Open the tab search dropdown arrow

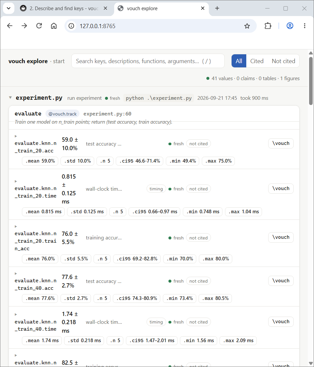[x=9, y=9]
